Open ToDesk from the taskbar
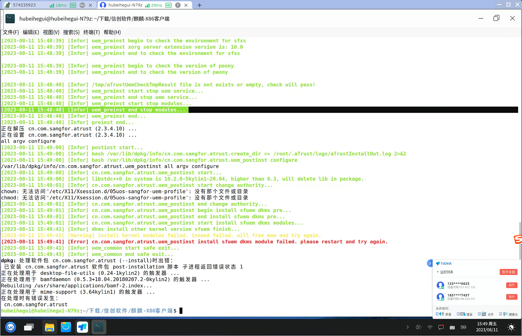The image size is (522, 336). pyautogui.click(x=82, y=327)
